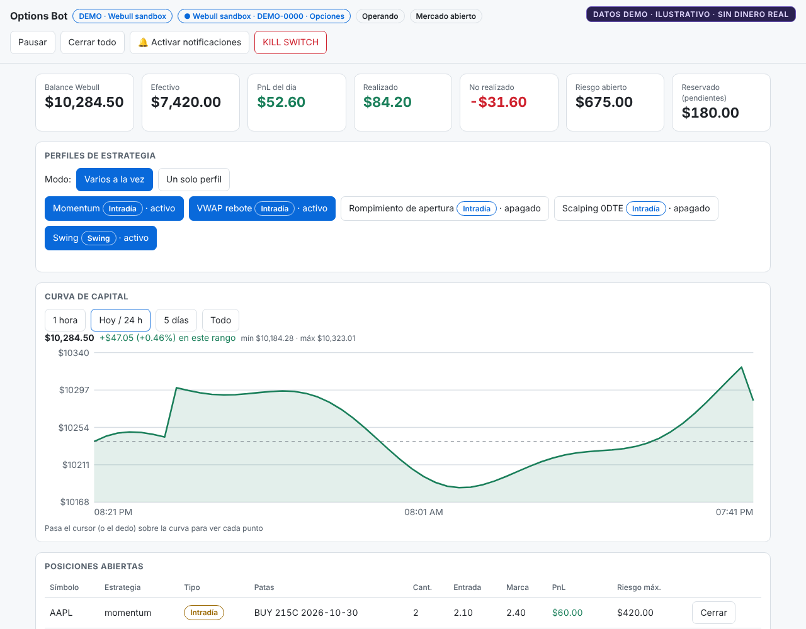Click the Estrategia column header

[123, 587]
